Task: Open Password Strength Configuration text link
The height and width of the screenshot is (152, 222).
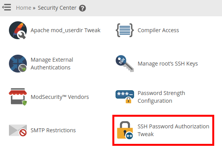Action: click(x=161, y=97)
